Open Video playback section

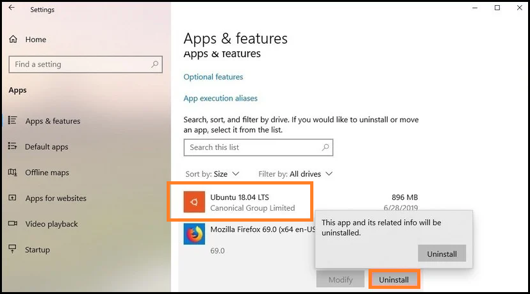(51, 224)
